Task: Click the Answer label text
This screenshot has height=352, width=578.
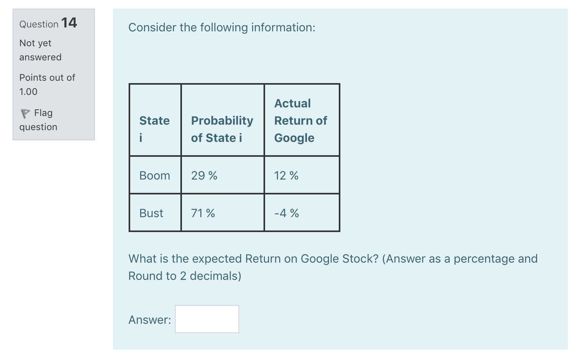Action: coord(149,319)
